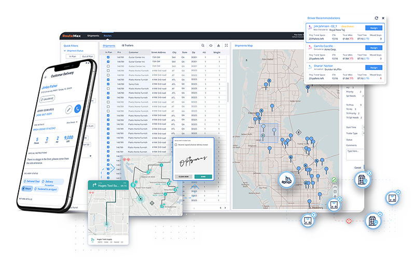This screenshot has height=261, width=415.
Task: Click Done in the signature popup
Action: click(203, 176)
